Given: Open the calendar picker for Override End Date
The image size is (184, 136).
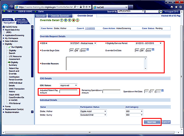Looking at the screenshot, I should [156, 50].
